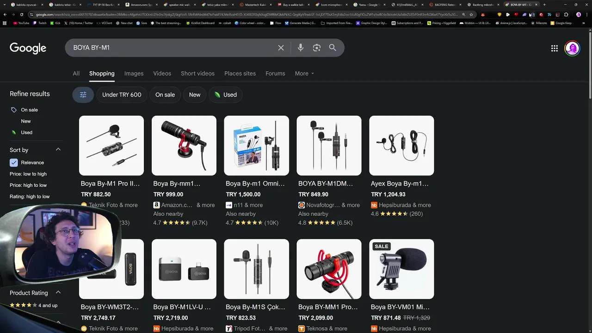Open the Boya By-M1 Pro II listing title

[x=110, y=184]
